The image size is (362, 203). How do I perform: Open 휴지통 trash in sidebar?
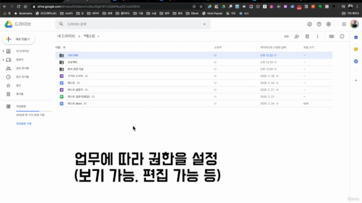coord(20,94)
